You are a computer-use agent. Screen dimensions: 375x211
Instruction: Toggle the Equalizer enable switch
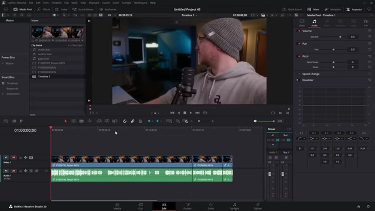tap(298, 80)
